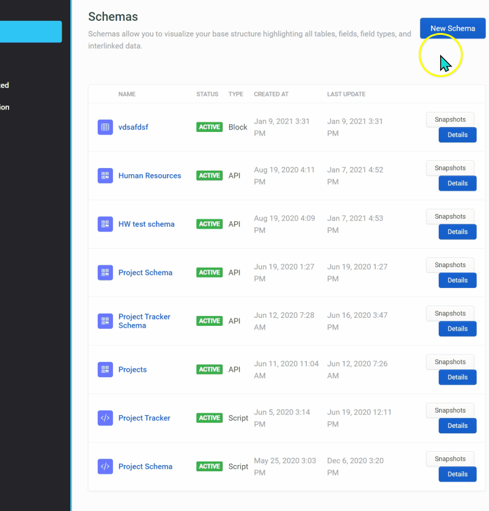Sort schemas by CREATED AT
The image size is (489, 511).
271,94
